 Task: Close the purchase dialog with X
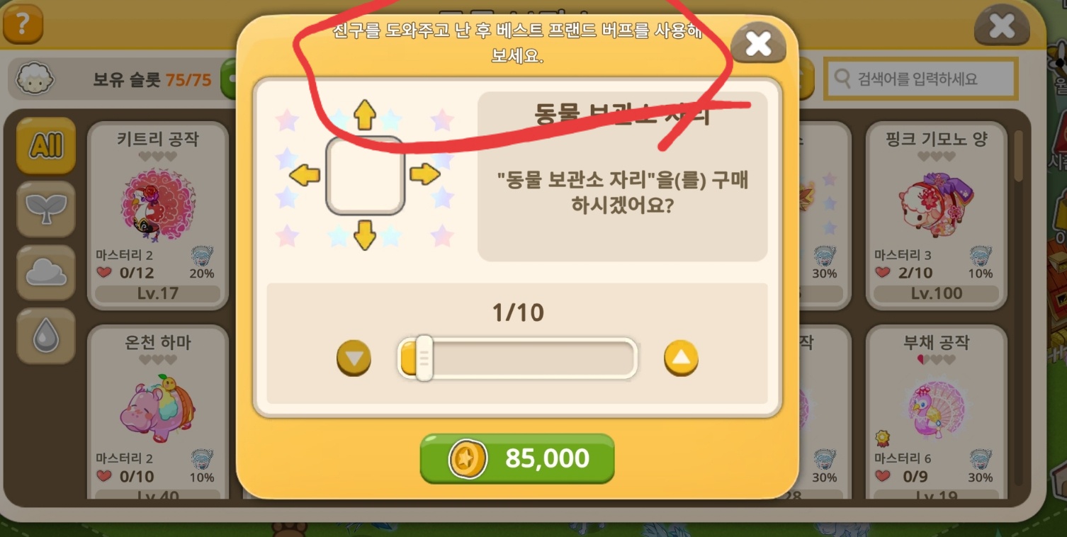[758, 44]
